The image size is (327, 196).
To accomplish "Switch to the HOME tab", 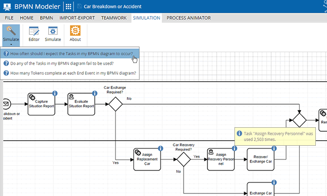I will [x=27, y=18].
